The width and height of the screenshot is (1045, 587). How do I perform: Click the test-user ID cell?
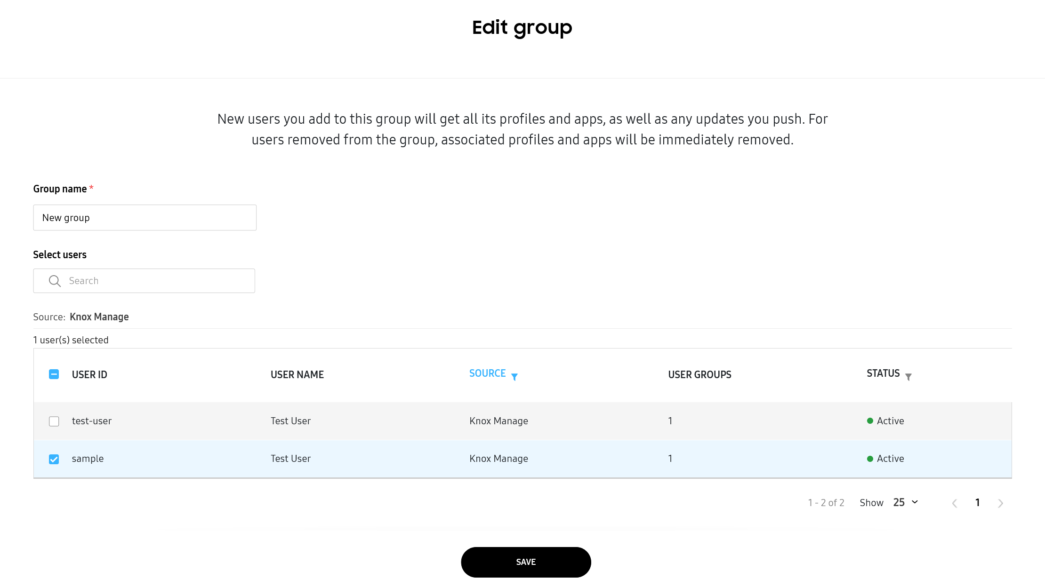[x=92, y=421]
